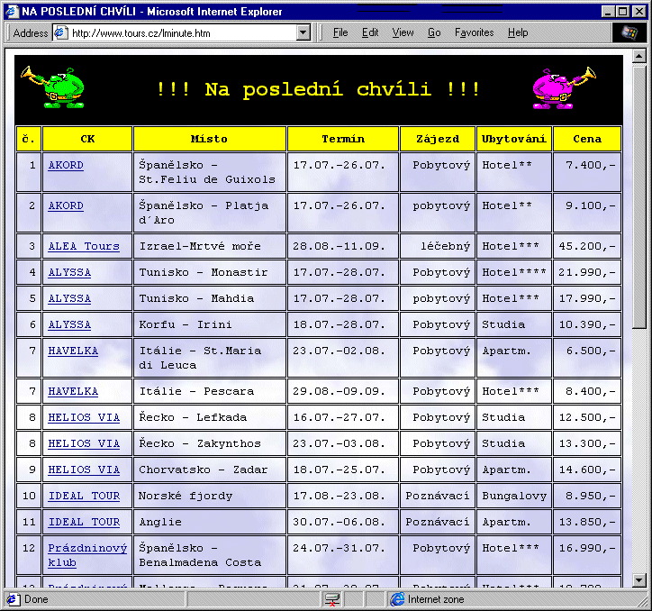The width and height of the screenshot is (652, 611).
Task: Click the scrollbar down arrow
Action: coord(638,579)
